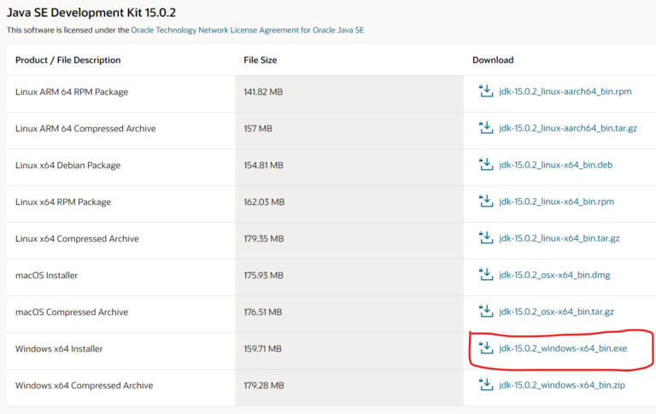Select Linux ARM 64 Compressed Archive text
The height and width of the screenshot is (414, 656).
(x=85, y=129)
